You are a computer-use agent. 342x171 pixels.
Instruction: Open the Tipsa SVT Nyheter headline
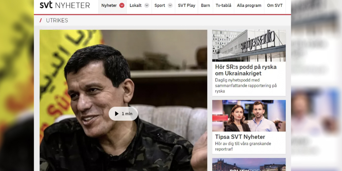tap(240, 137)
